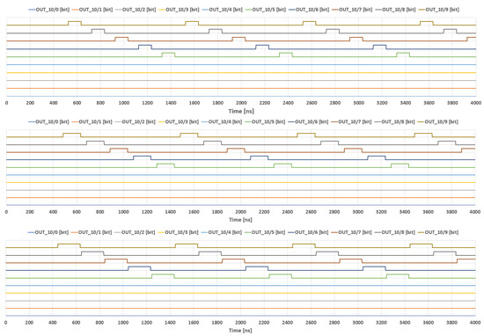This screenshot has width=484, height=336.
Task: Select OUT_10/1 legend entry in top chart
Action: (92, 10)
